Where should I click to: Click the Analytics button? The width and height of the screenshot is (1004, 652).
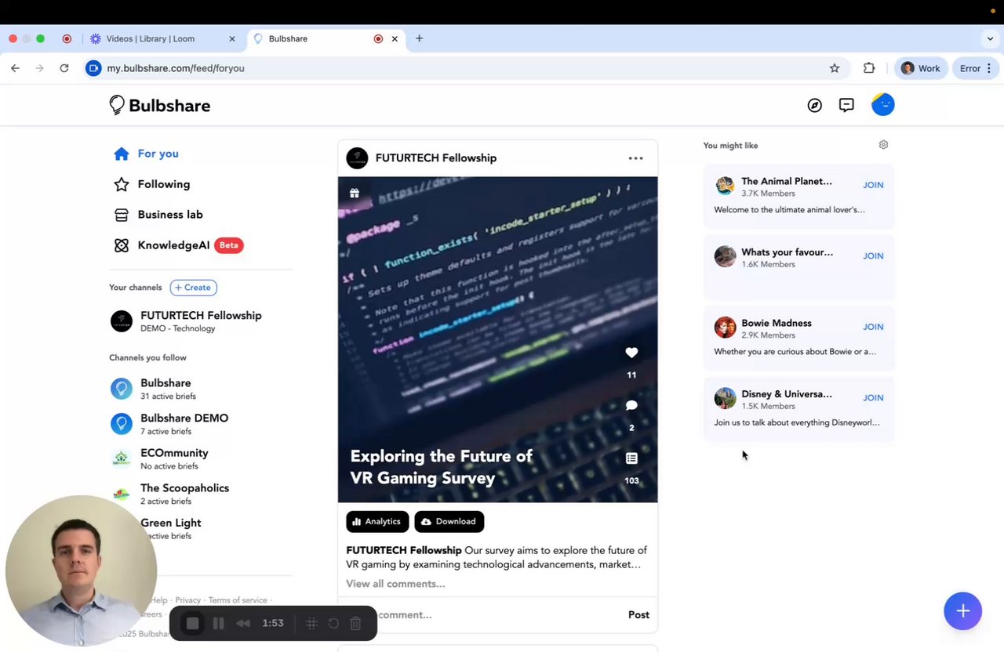377,521
